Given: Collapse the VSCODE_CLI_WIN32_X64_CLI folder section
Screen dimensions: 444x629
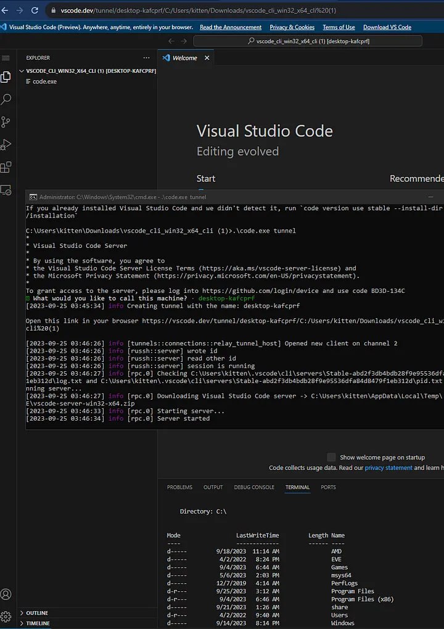Looking at the screenshot, I should [88, 71].
